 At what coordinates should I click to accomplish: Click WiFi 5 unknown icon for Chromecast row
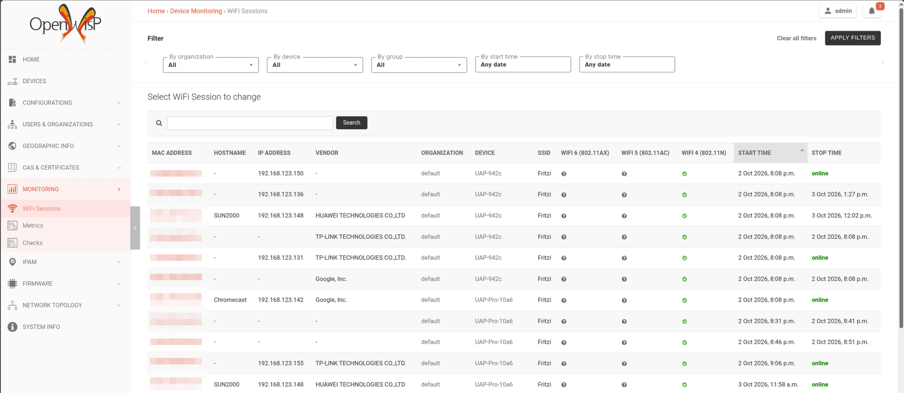pos(624,300)
